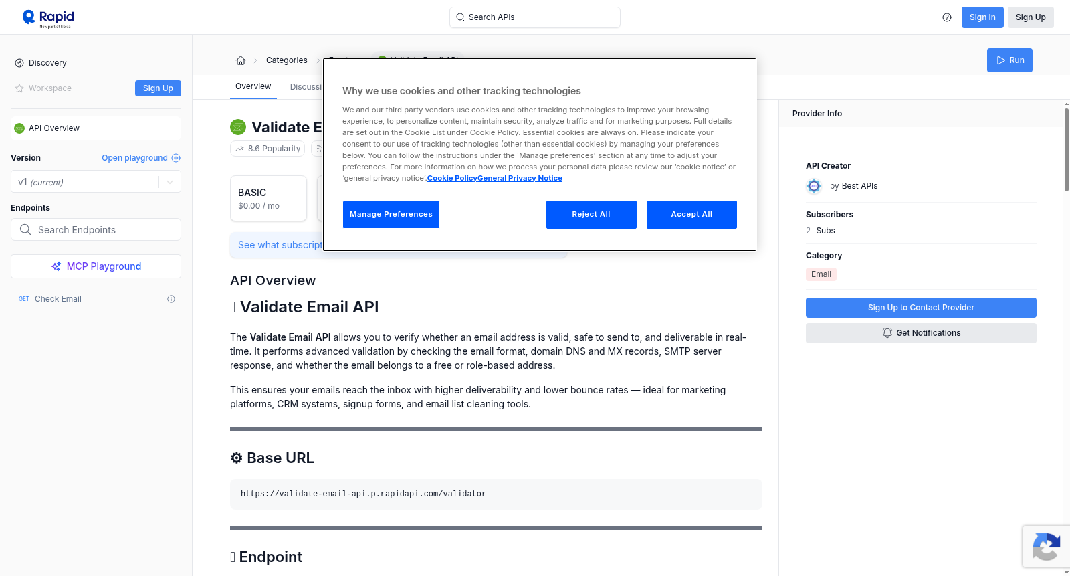Screen dimensions: 1070x576
Task: Click the header Sign Up button
Action: coord(1031,17)
